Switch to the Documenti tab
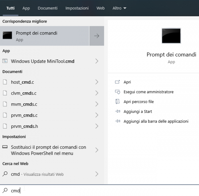Viewport: 199px width, 196px height. coord(47,8)
